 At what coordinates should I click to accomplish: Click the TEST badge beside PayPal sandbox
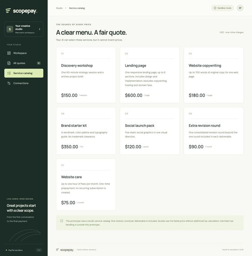click(x=39, y=250)
